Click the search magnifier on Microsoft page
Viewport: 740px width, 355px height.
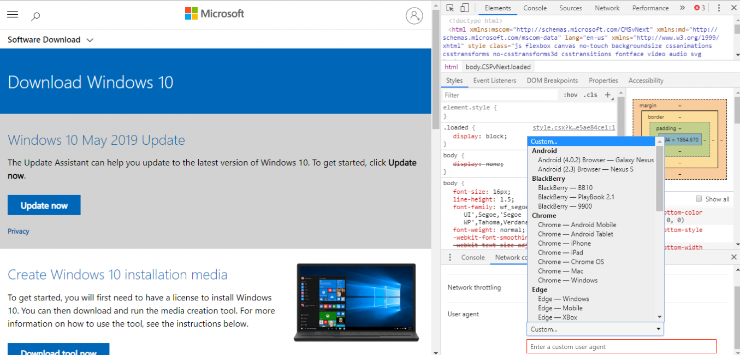35,16
